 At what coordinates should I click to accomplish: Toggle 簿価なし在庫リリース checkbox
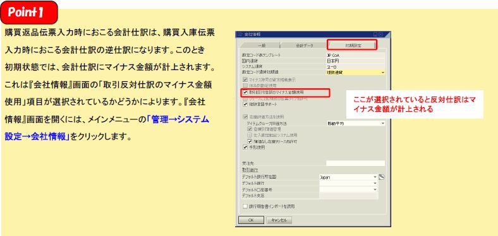(250, 141)
